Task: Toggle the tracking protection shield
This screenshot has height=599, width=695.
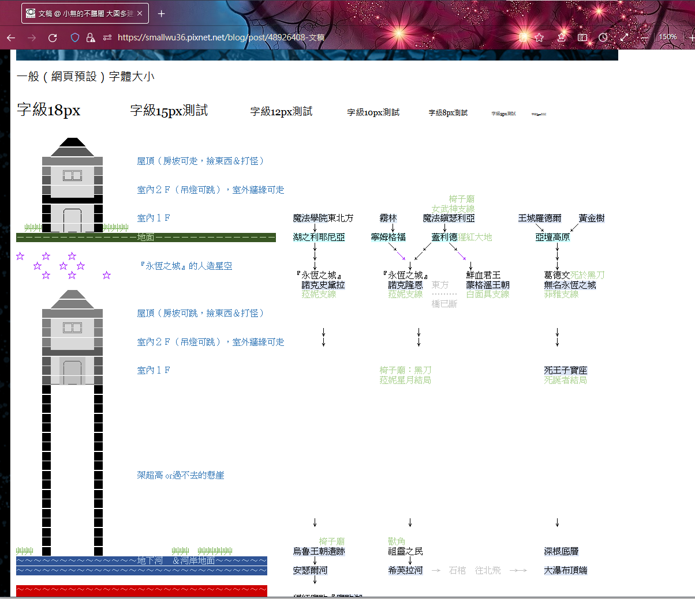Action: tap(76, 37)
